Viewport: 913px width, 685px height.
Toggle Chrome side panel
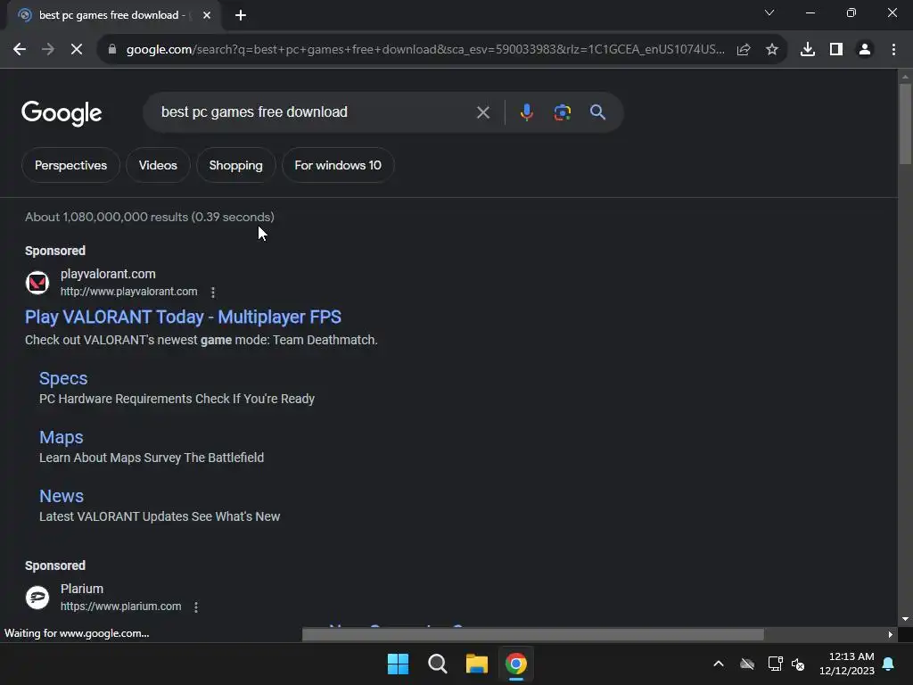click(836, 50)
